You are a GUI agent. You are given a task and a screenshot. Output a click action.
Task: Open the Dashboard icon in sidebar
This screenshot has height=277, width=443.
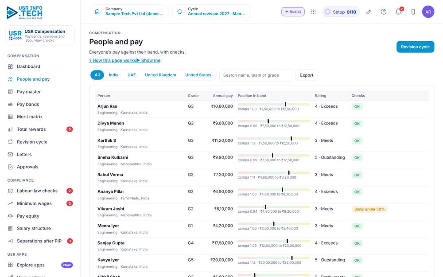[x=10, y=66]
